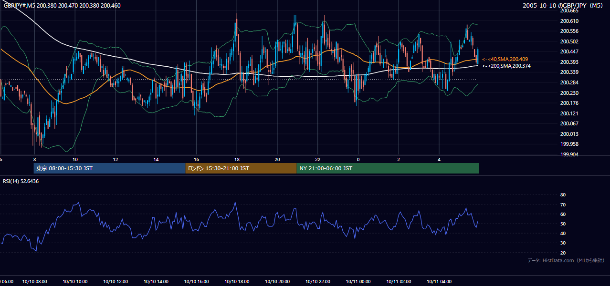Click price axis value 200.339
610x286 pixels.
pyautogui.click(x=569, y=72)
